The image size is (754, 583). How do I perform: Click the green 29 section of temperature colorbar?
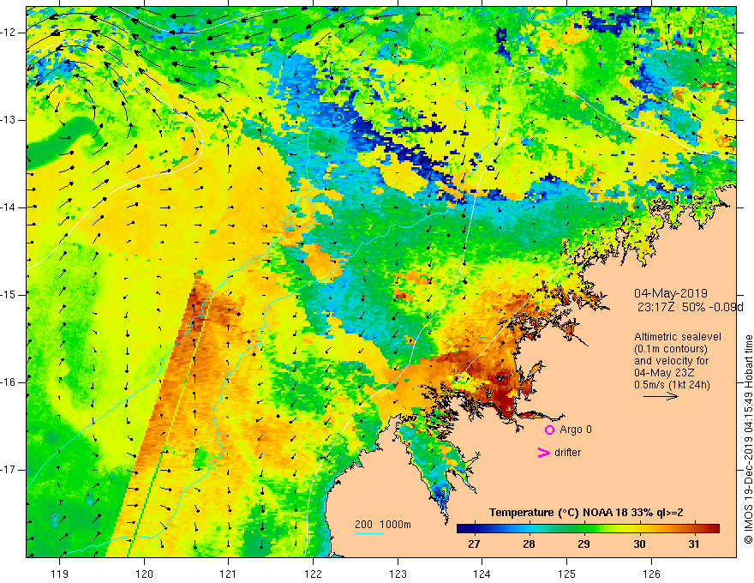(583, 529)
